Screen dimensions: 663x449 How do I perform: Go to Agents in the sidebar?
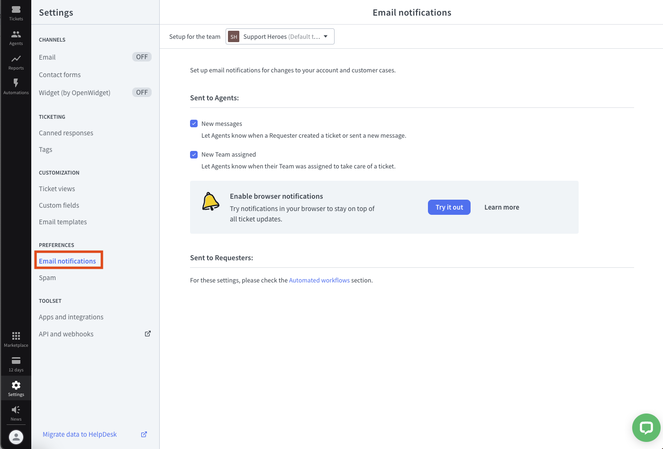[x=16, y=37]
